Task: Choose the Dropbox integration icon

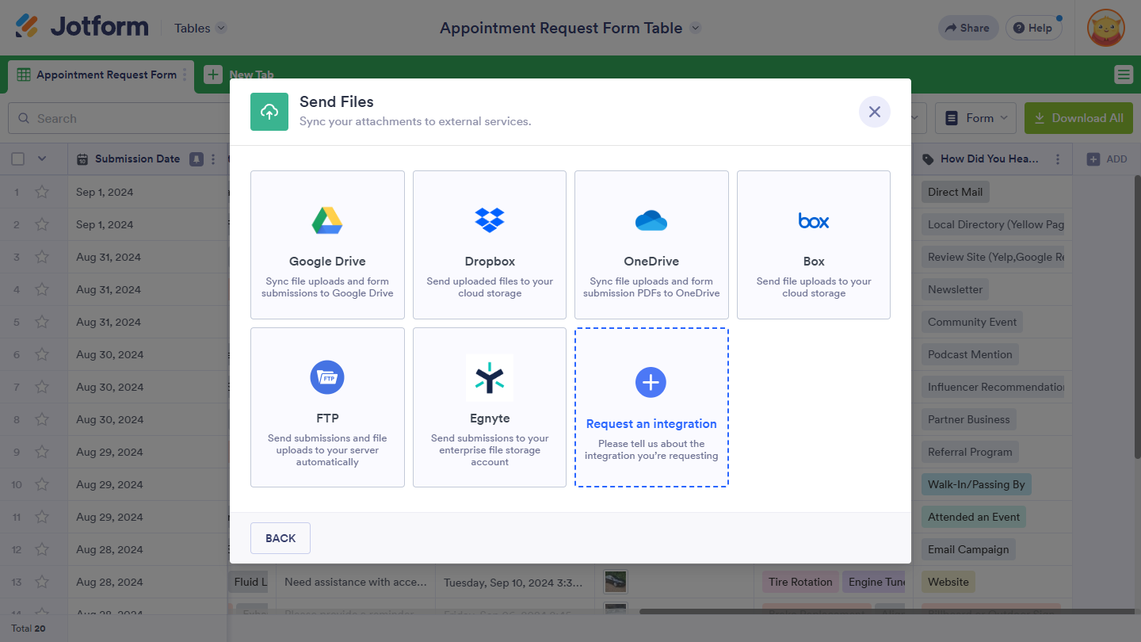Action: point(490,220)
